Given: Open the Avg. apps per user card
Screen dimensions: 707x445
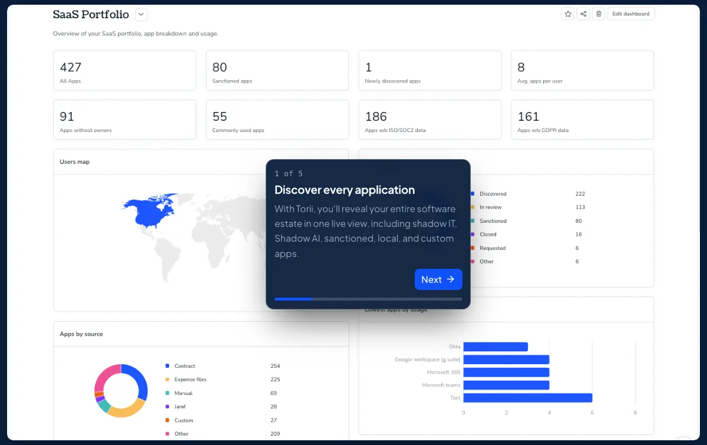Looking at the screenshot, I should tap(582, 71).
